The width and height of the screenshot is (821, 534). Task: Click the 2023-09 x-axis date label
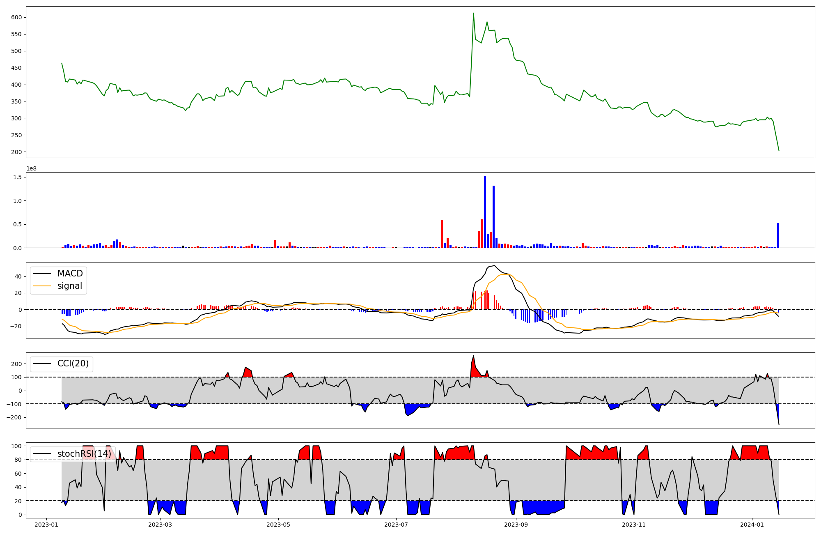516,525
